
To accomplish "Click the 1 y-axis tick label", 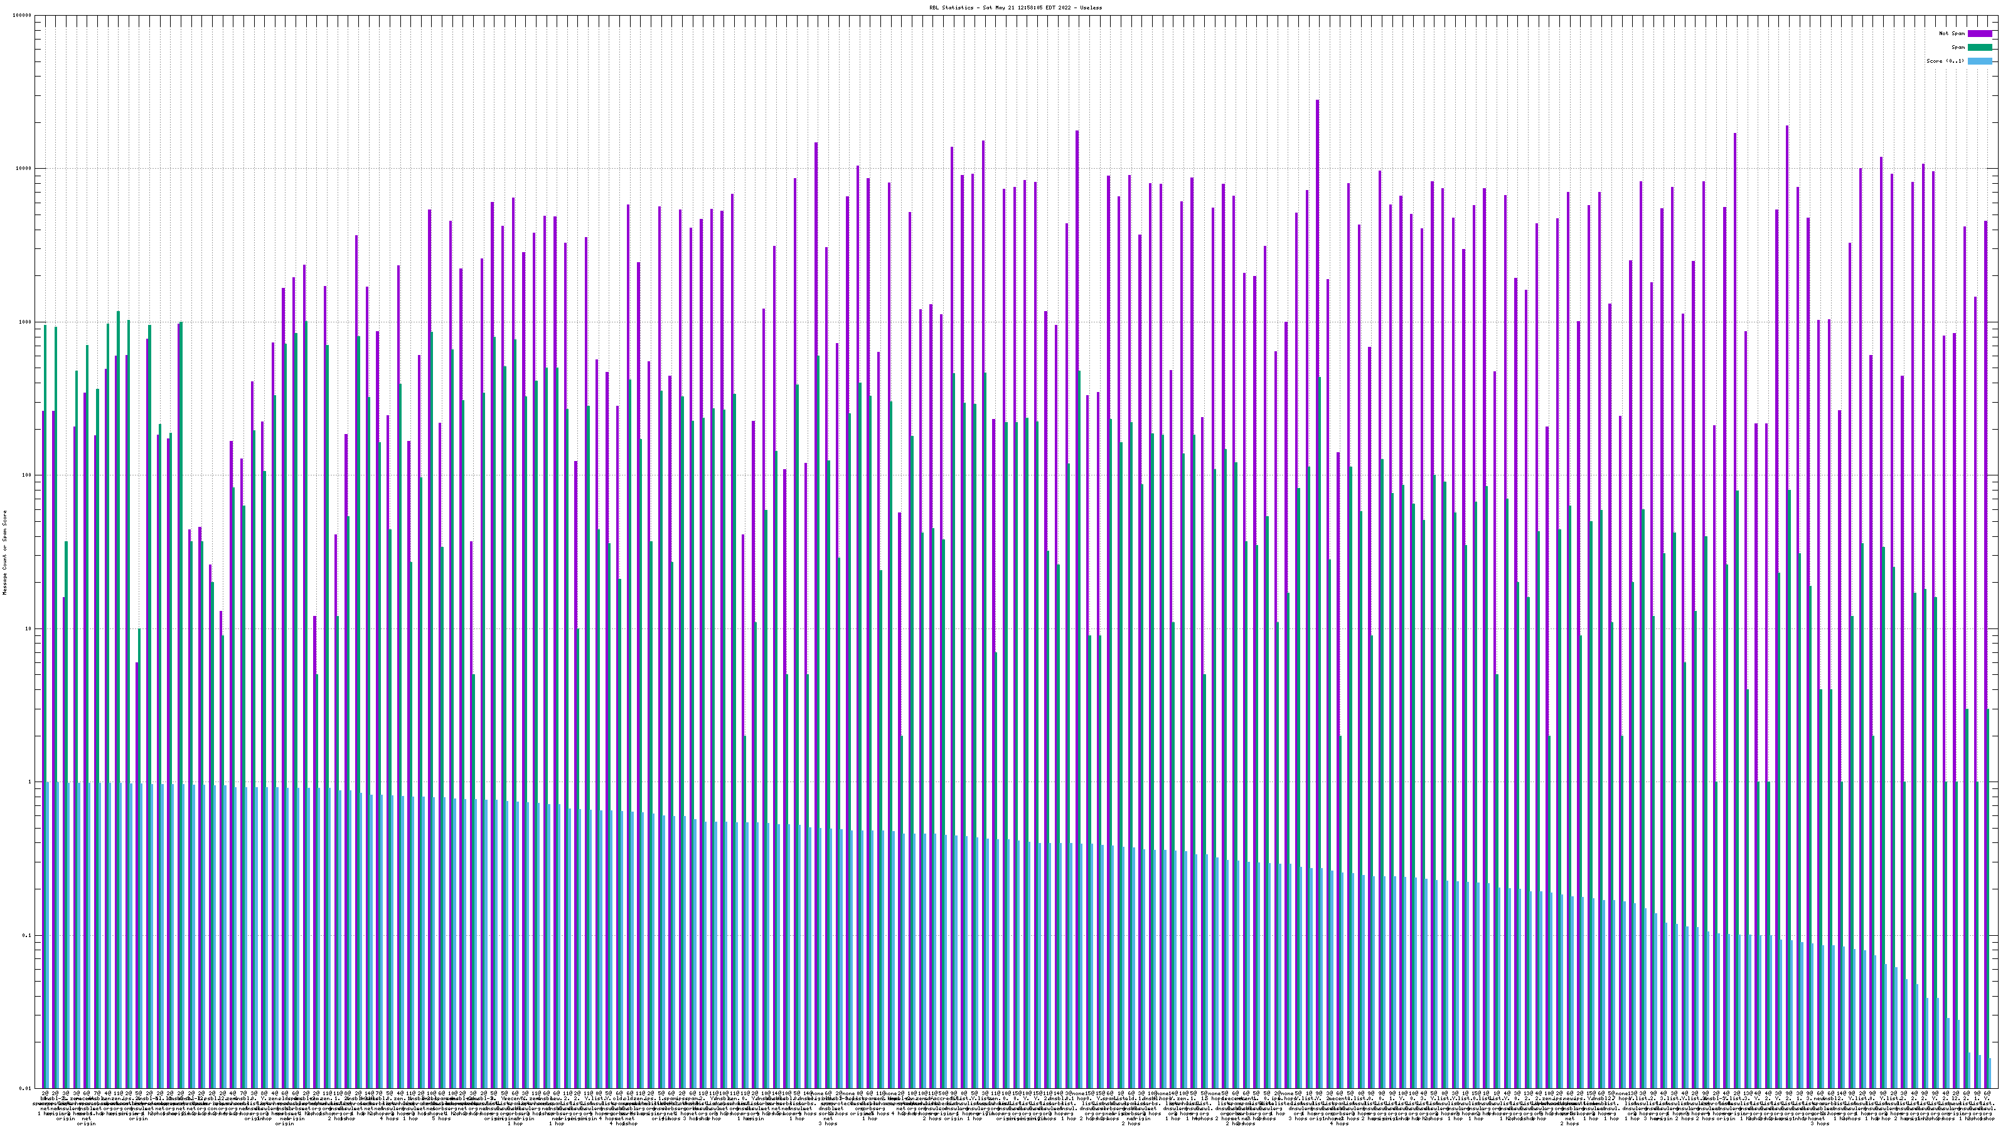I will click(30, 782).
